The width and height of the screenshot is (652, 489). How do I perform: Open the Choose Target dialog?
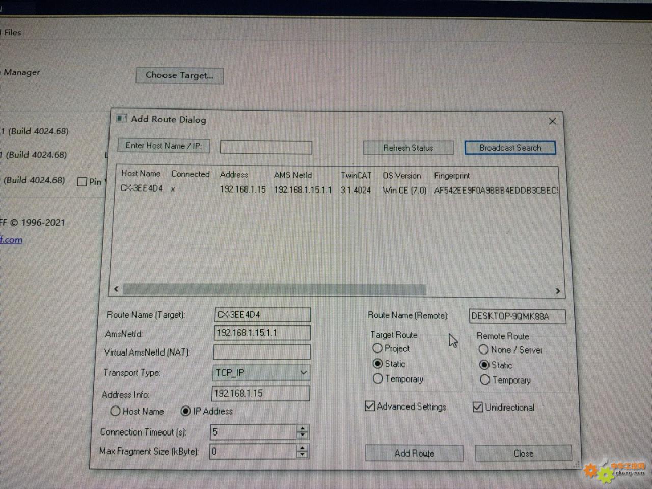(179, 75)
